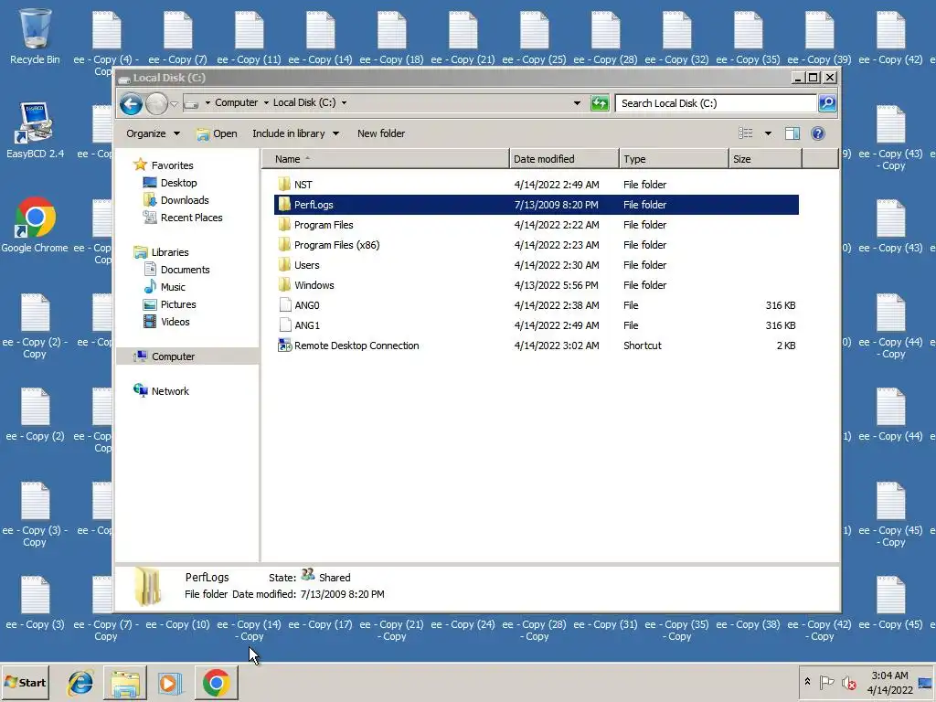Viewport: 936px width, 702px height.
Task: Open the Music library
Action: pos(173,286)
